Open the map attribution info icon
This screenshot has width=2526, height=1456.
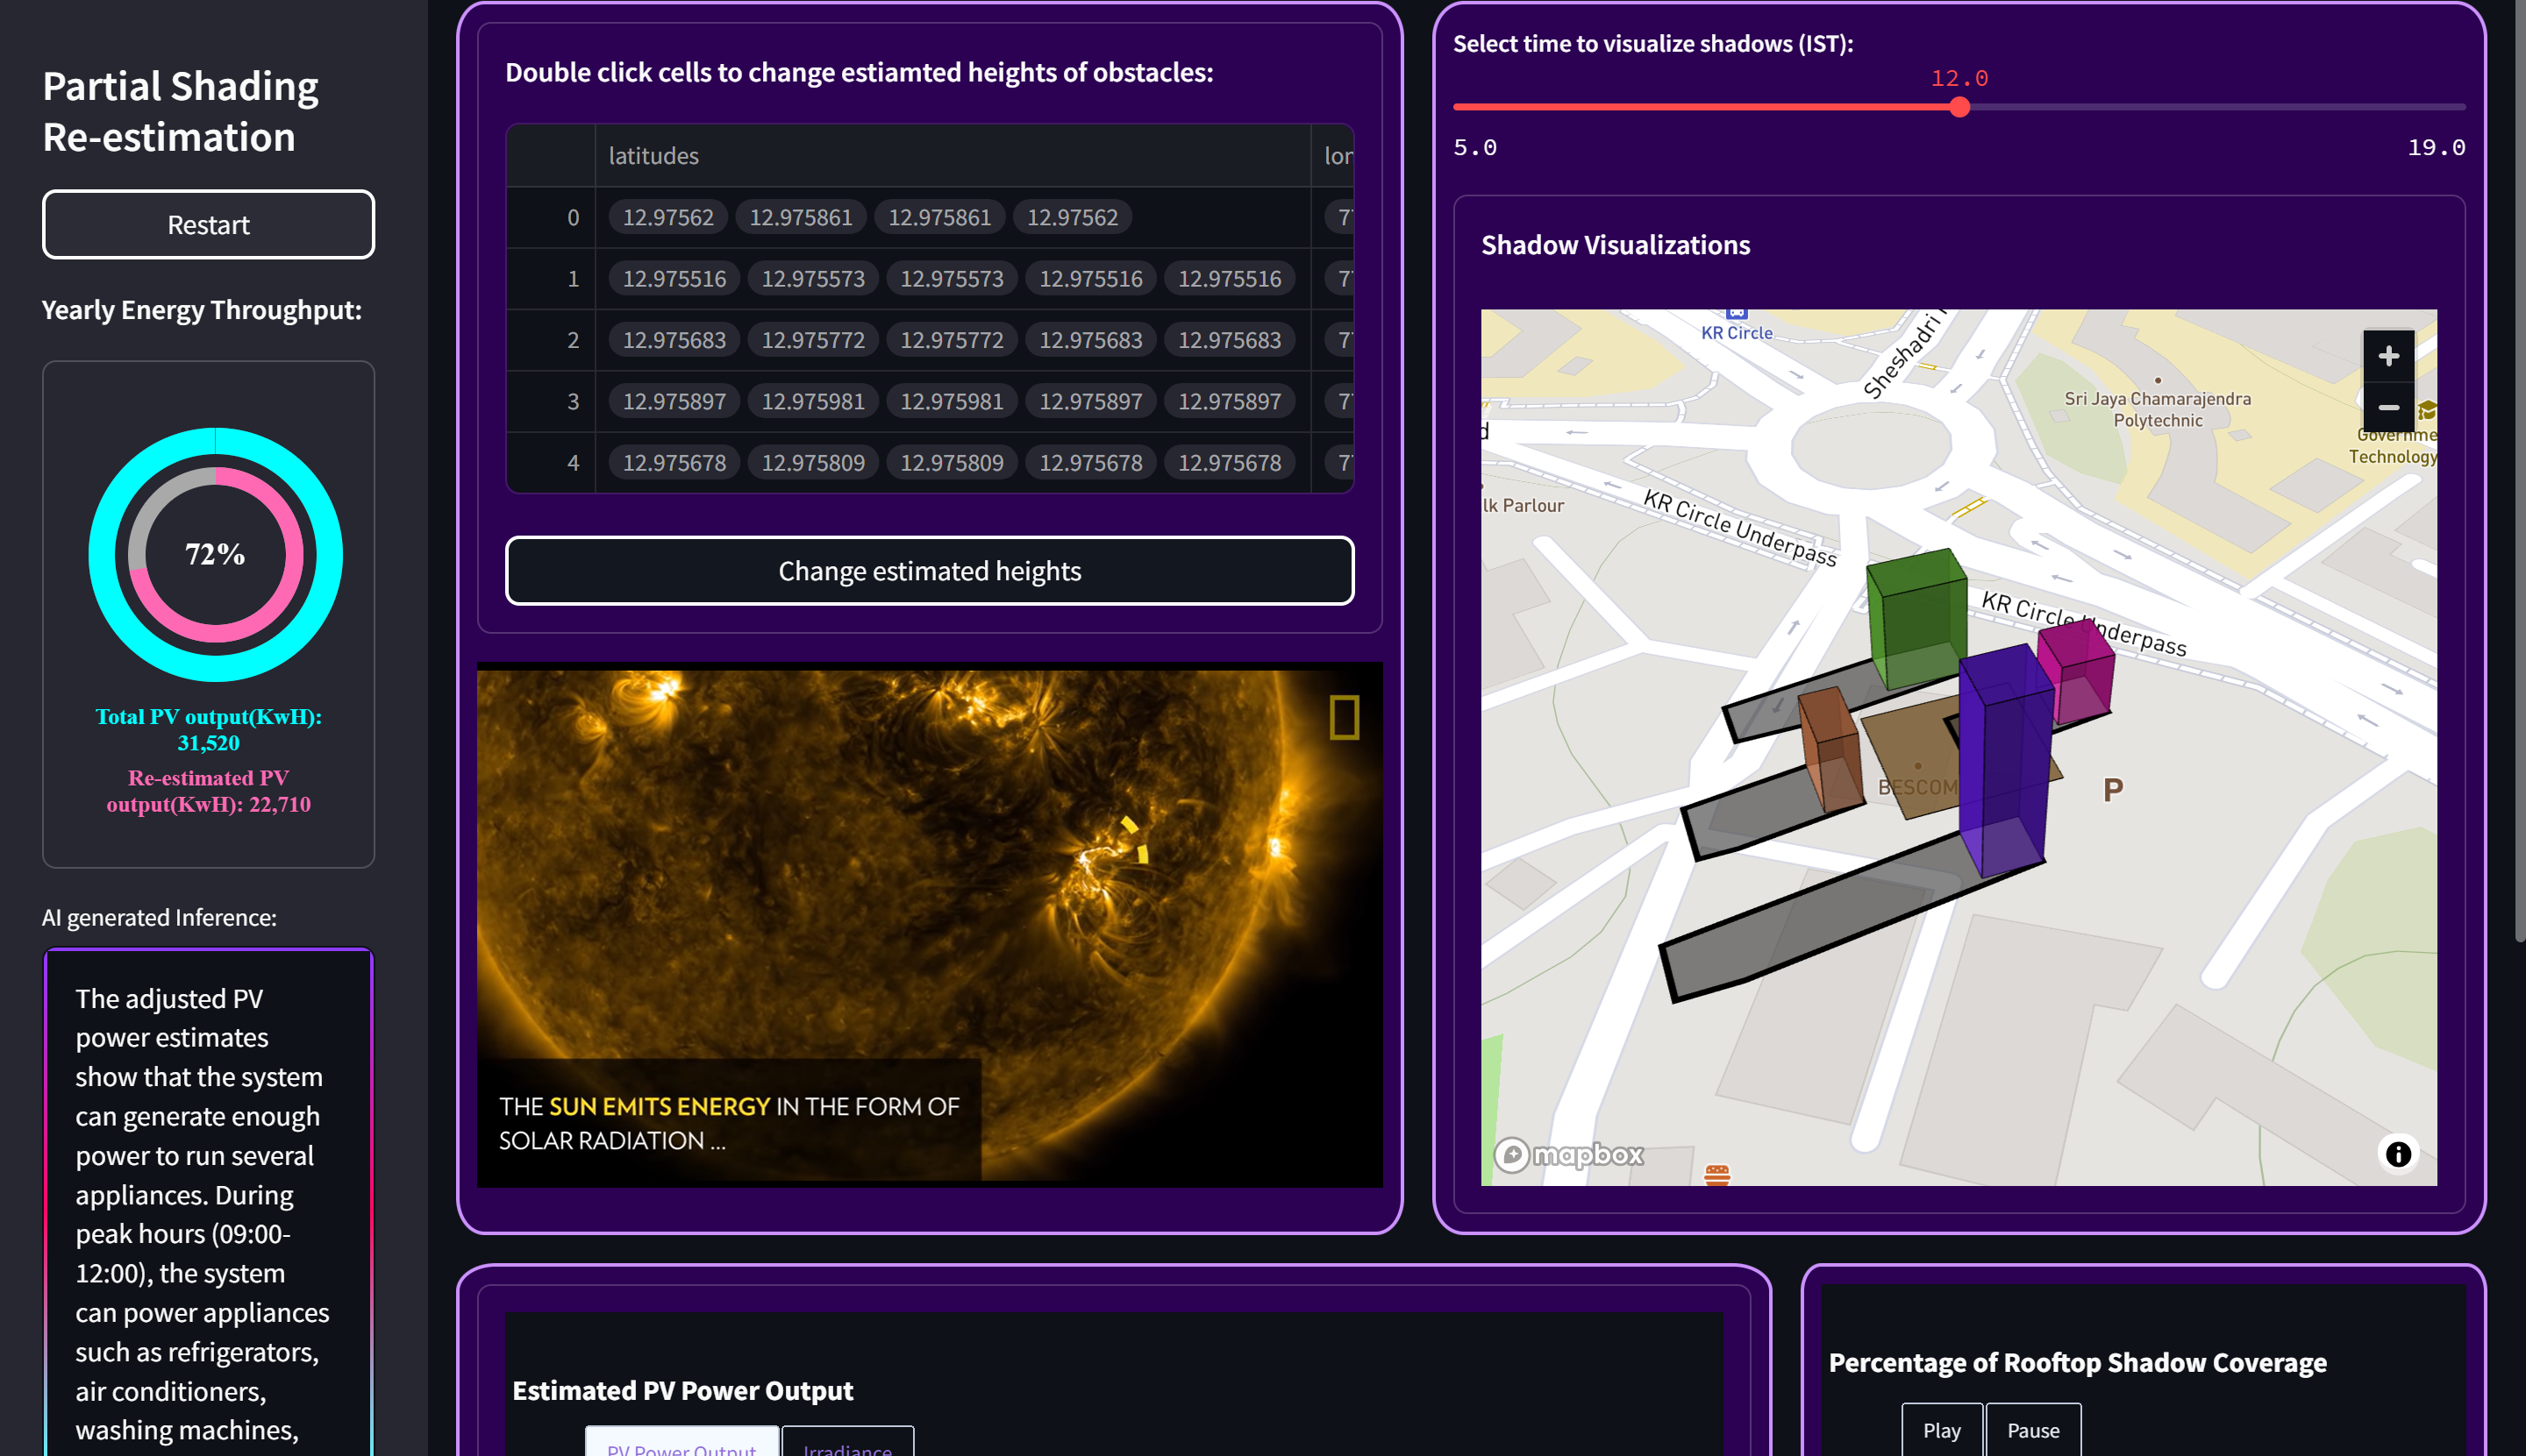[2398, 1154]
